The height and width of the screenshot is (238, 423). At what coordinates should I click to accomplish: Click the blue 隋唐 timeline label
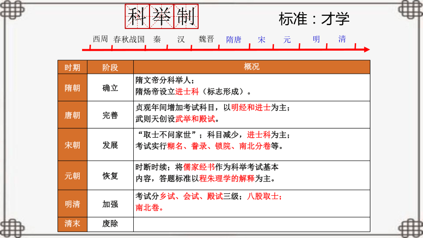tap(234, 40)
